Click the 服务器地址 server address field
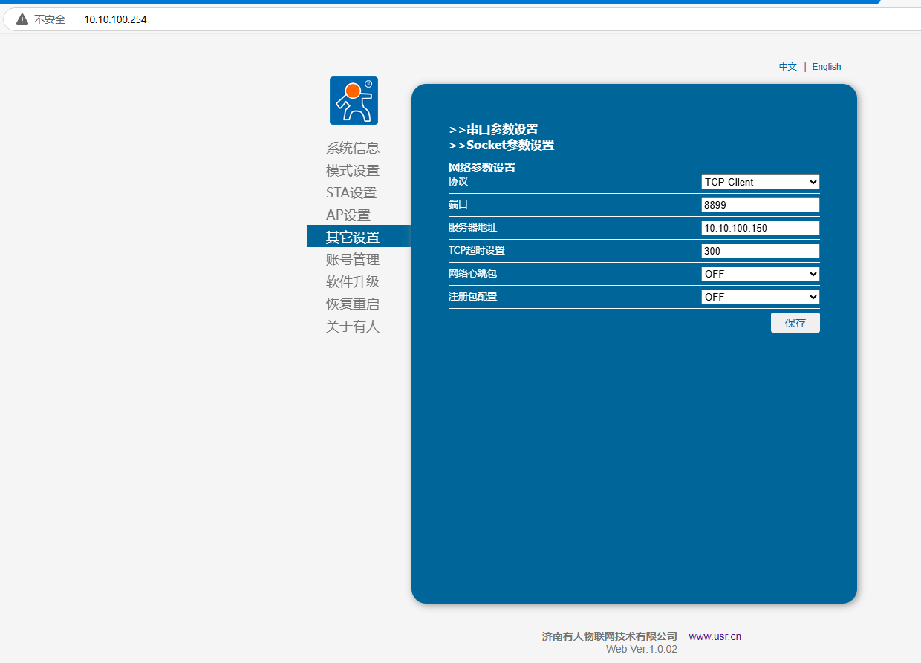Image resolution: width=921 pixels, height=663 pixels. pyautogui.click(x=760, y=228)
